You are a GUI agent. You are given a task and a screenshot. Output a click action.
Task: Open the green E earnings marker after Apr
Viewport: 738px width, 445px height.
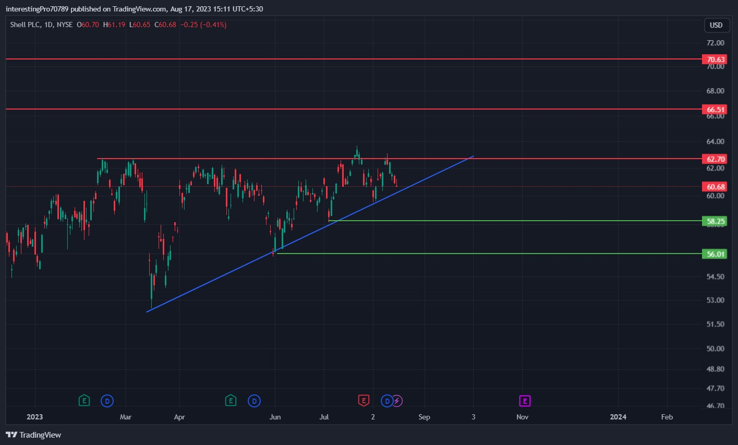point(231,401)
